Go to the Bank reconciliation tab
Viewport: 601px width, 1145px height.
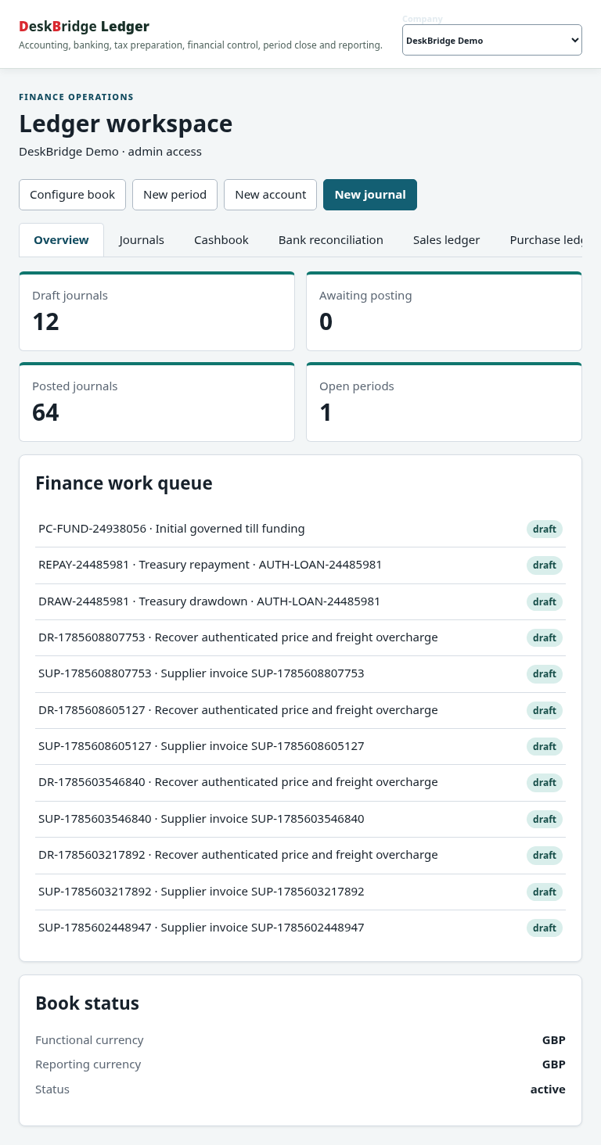coord(331,240)
